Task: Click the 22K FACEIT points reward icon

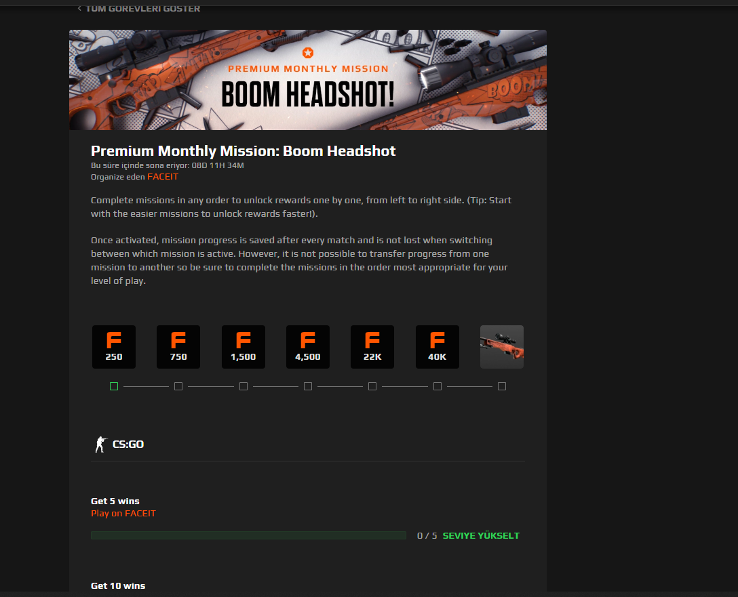Action: [372, 347]
